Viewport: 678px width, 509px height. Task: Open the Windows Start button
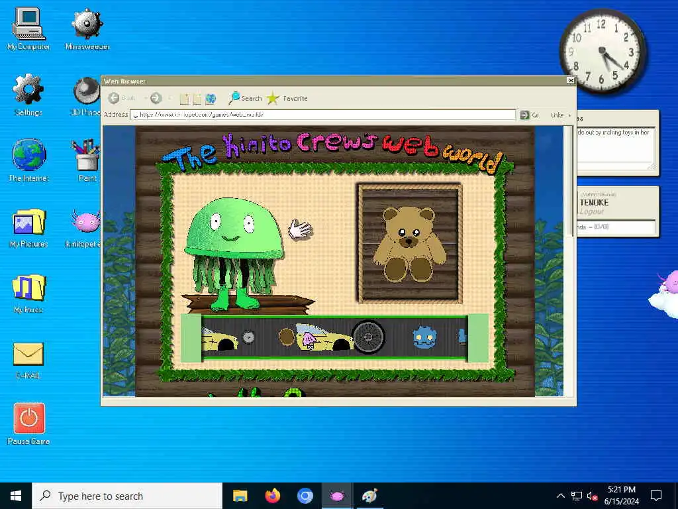(x=16, y=496)
